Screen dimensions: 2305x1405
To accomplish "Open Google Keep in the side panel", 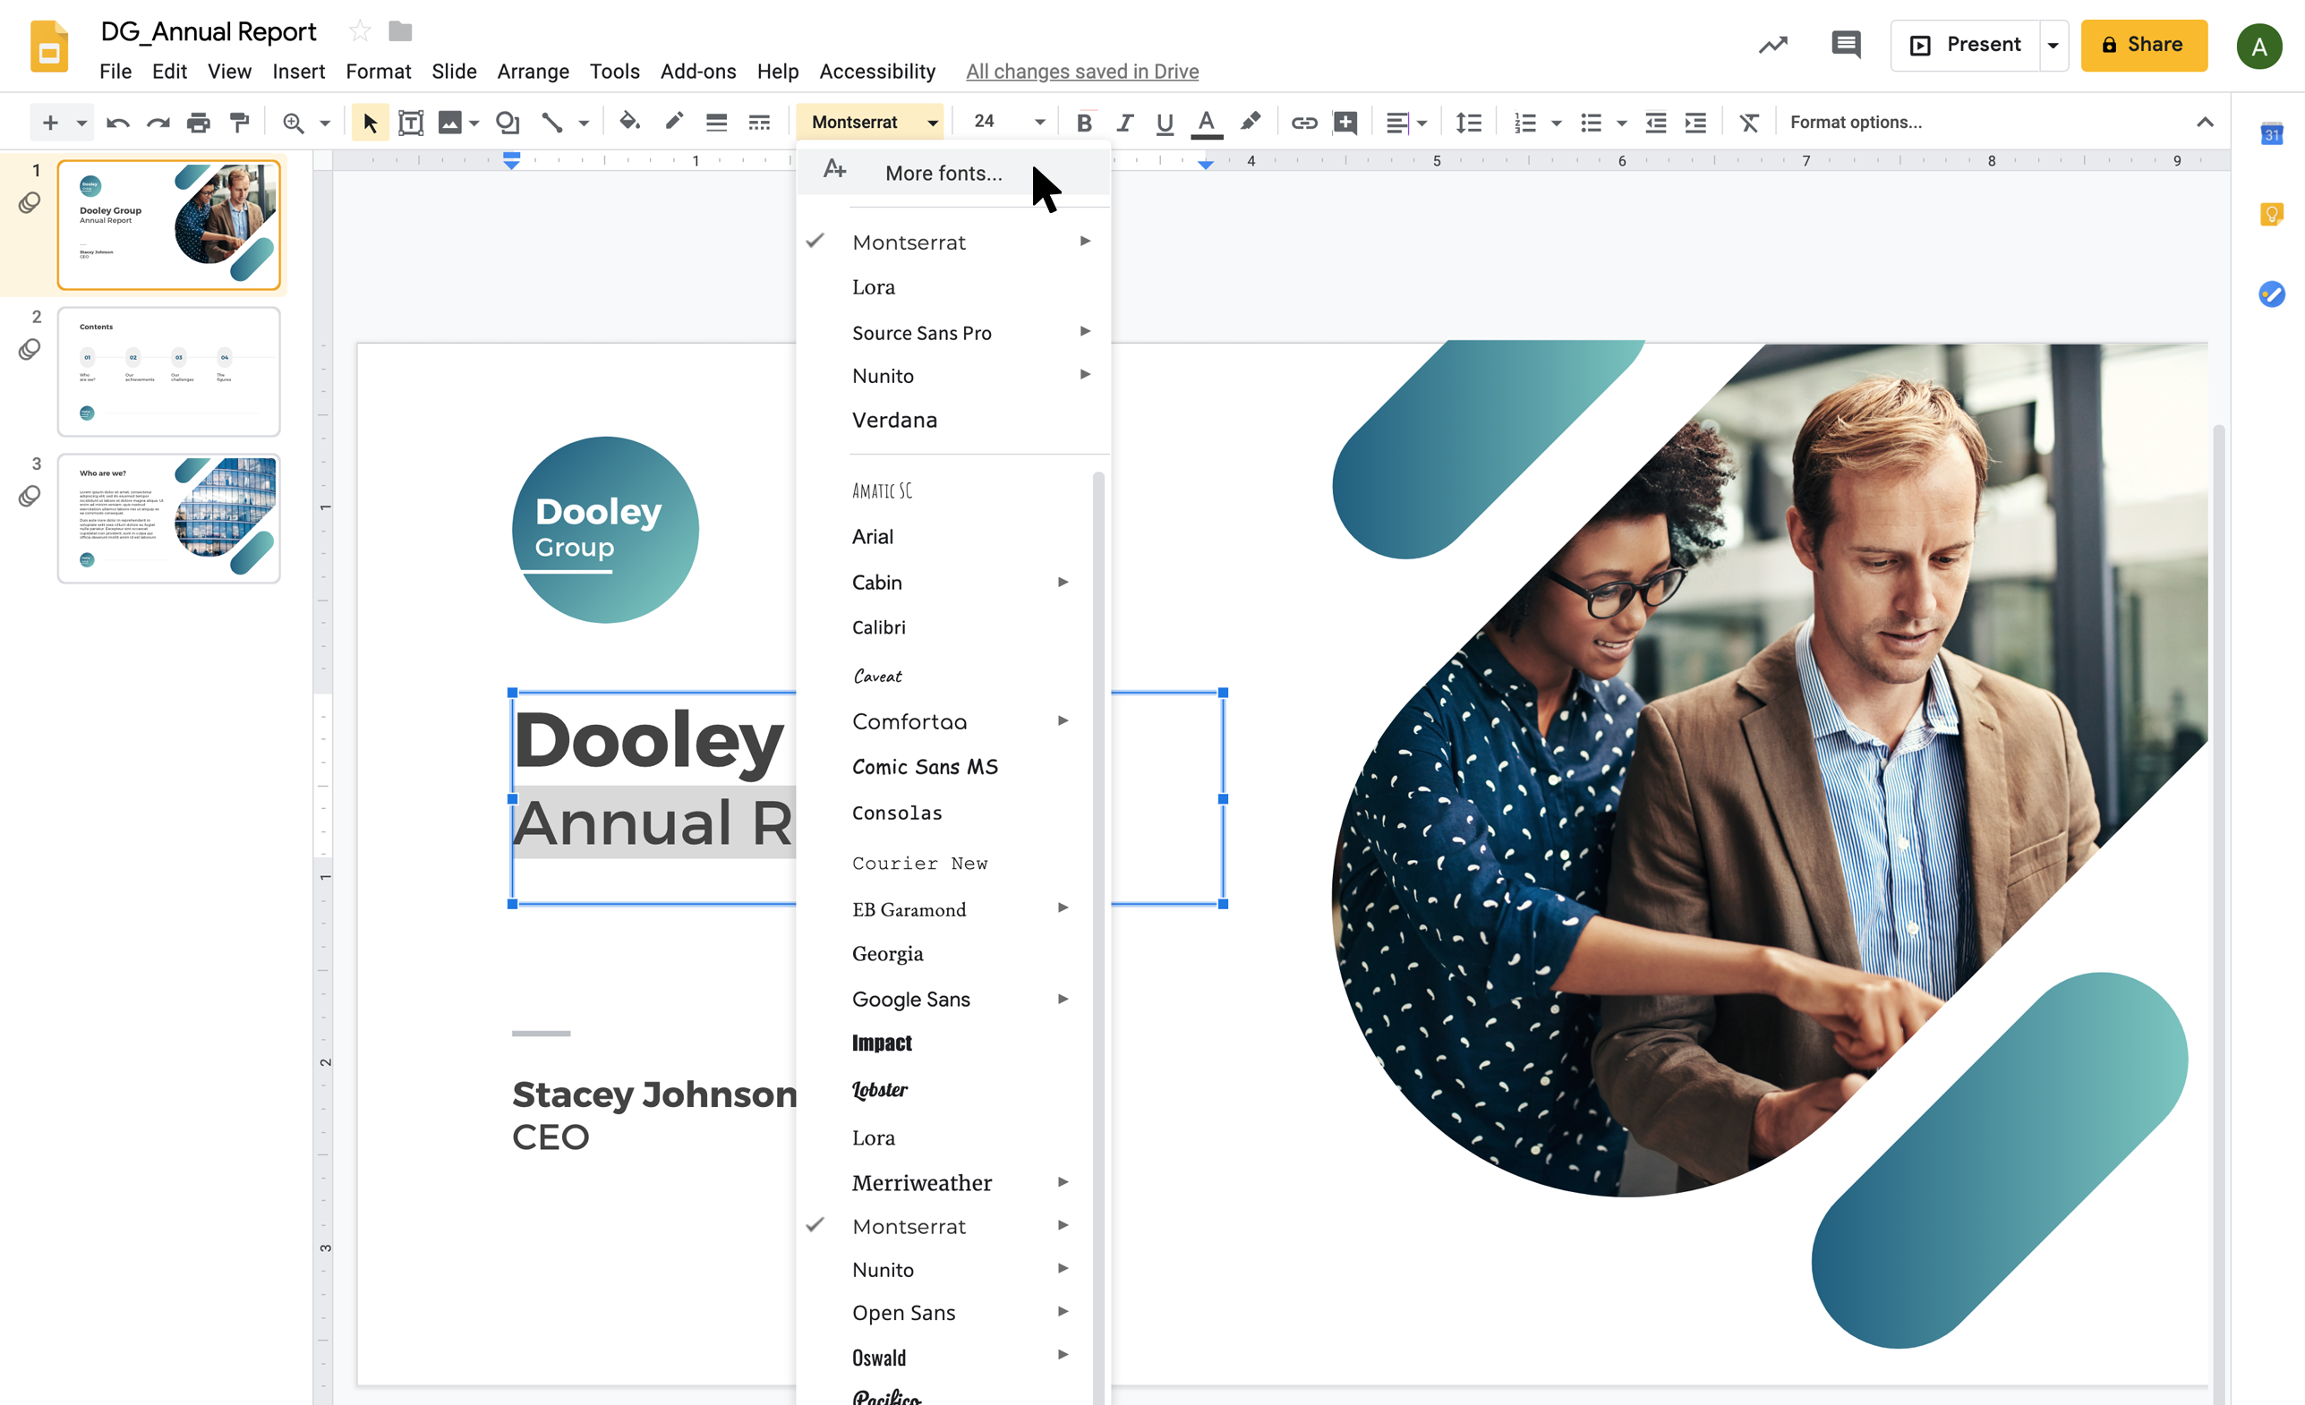I will tap(2273, 213).
